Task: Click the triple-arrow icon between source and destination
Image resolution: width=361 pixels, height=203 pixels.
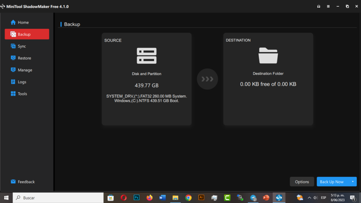Action: tap(207, 79)
